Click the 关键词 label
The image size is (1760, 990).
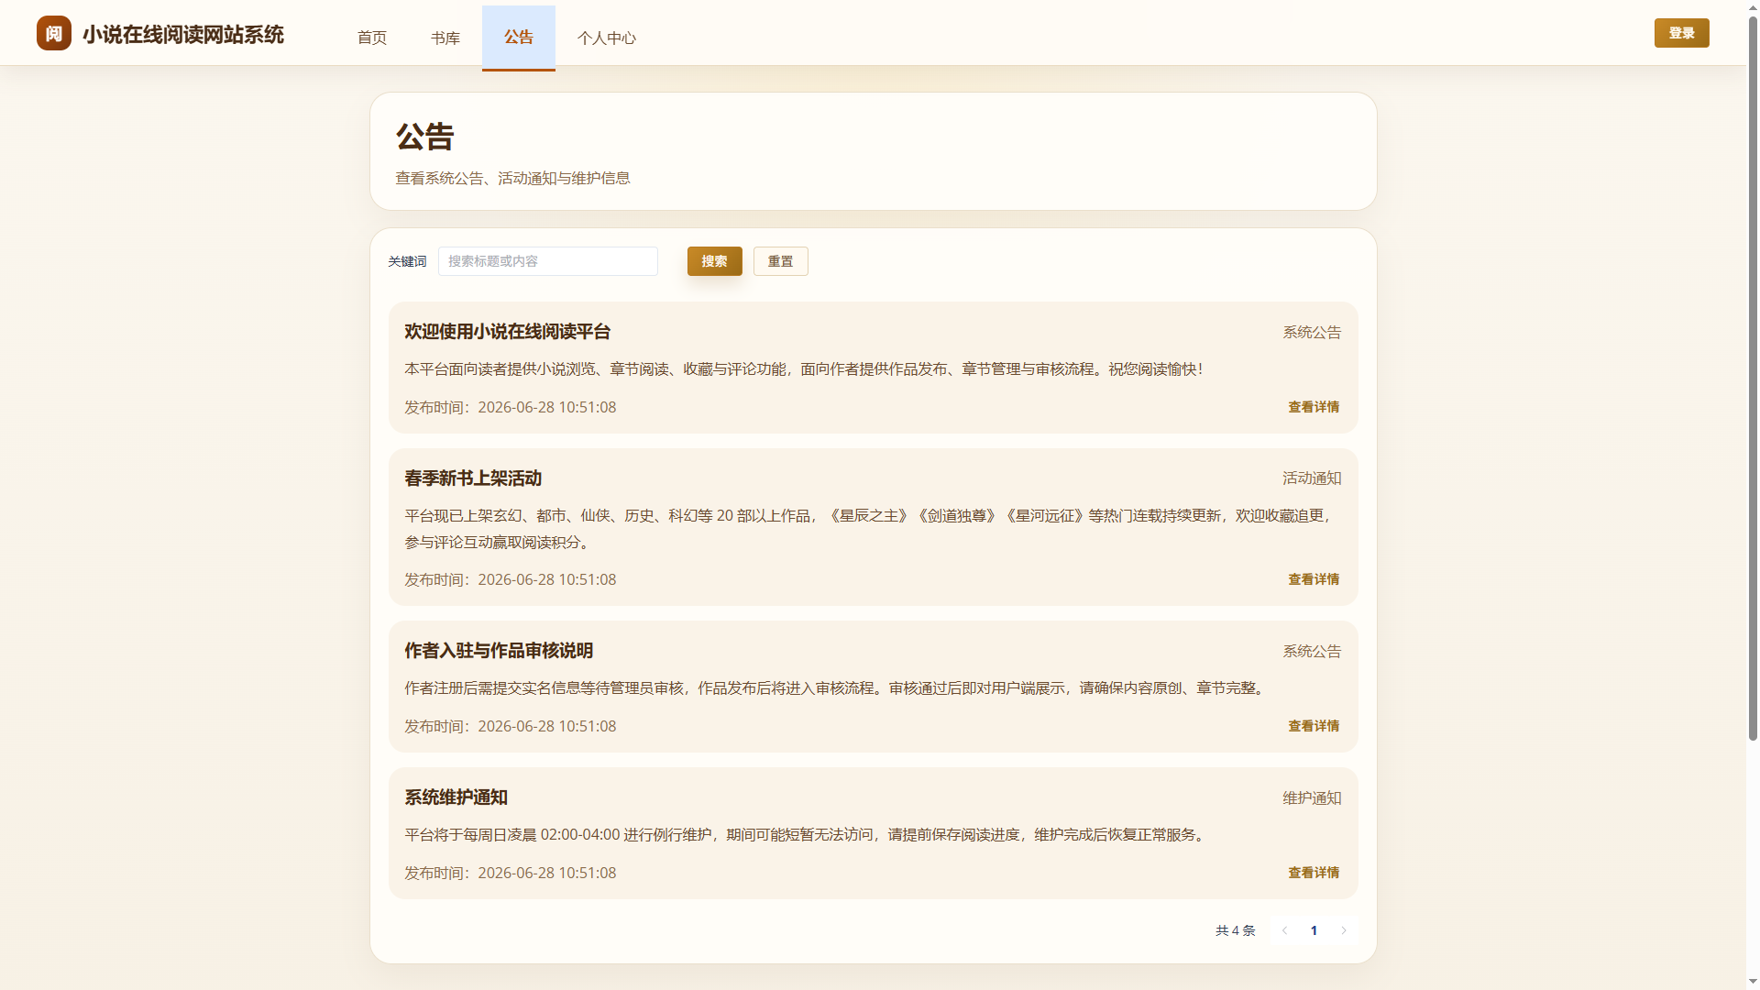coord(407,261)
